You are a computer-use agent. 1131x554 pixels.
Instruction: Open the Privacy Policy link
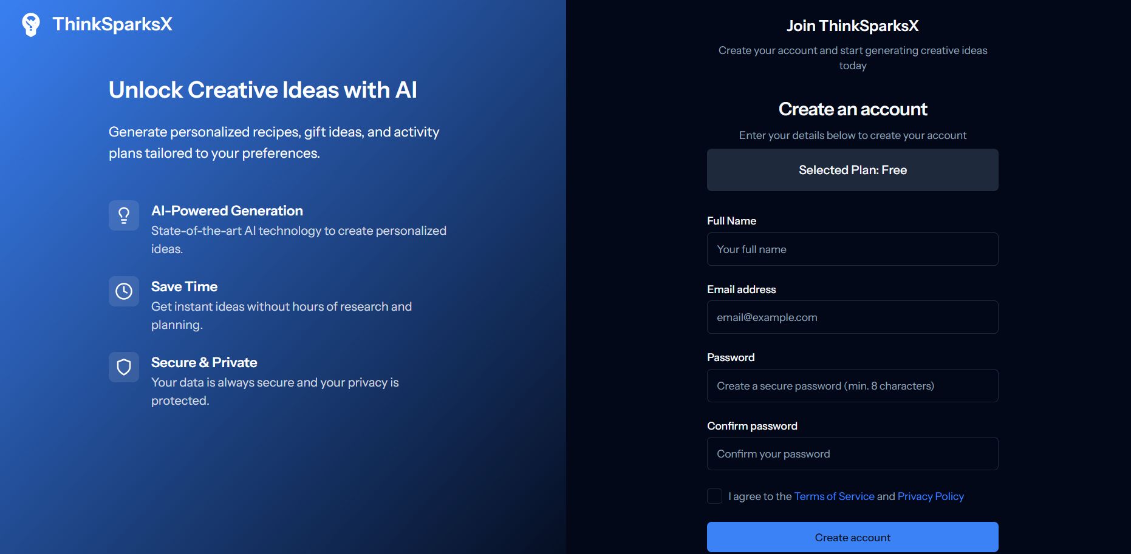930,496
